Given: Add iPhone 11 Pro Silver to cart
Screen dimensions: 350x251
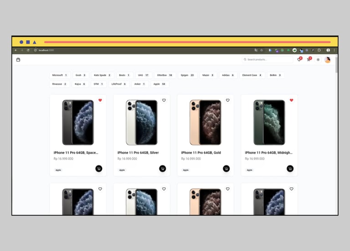Looking at the screenshot, I should coord(163,168).
